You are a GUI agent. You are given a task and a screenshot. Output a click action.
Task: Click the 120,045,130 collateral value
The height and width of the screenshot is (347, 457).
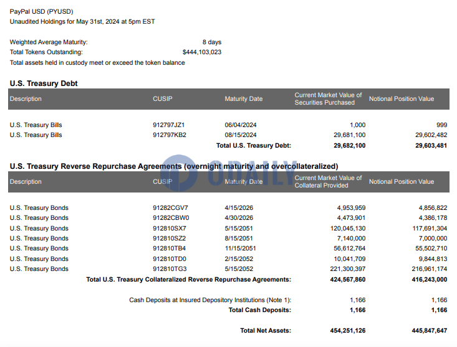click(x=348, y=228)
